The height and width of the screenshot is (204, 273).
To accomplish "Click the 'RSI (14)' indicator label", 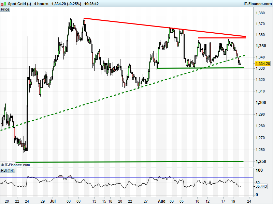I will [8, 170].
